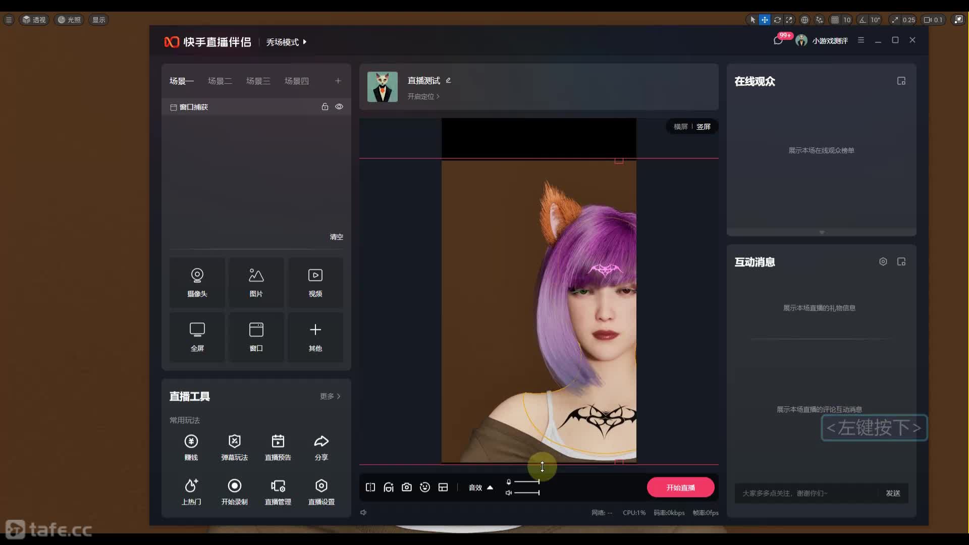
Task: Click the 开启定位 location link
Action: [x=423, y=96]
